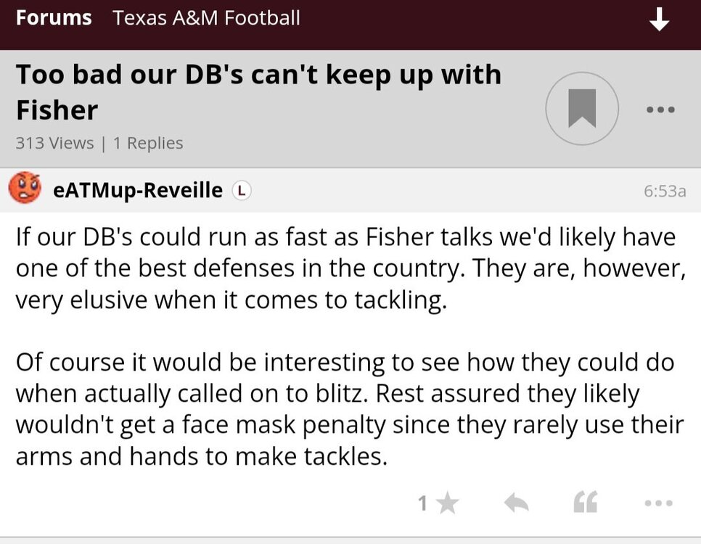Go to Texas A&M Football board
Image resolution: width=701 pixels, height=544 pixels.
pos(206,18)
